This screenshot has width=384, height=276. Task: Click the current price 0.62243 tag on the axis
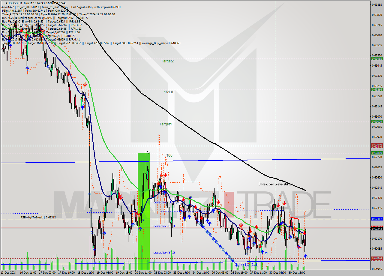[x=377, y=229]
